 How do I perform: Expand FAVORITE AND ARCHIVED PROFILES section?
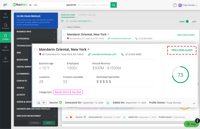coord(36,109)
